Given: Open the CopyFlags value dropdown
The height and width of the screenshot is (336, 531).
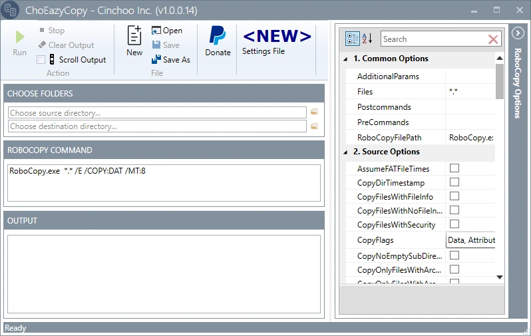Looking at the screenshot, I should [x=470, y=240].
